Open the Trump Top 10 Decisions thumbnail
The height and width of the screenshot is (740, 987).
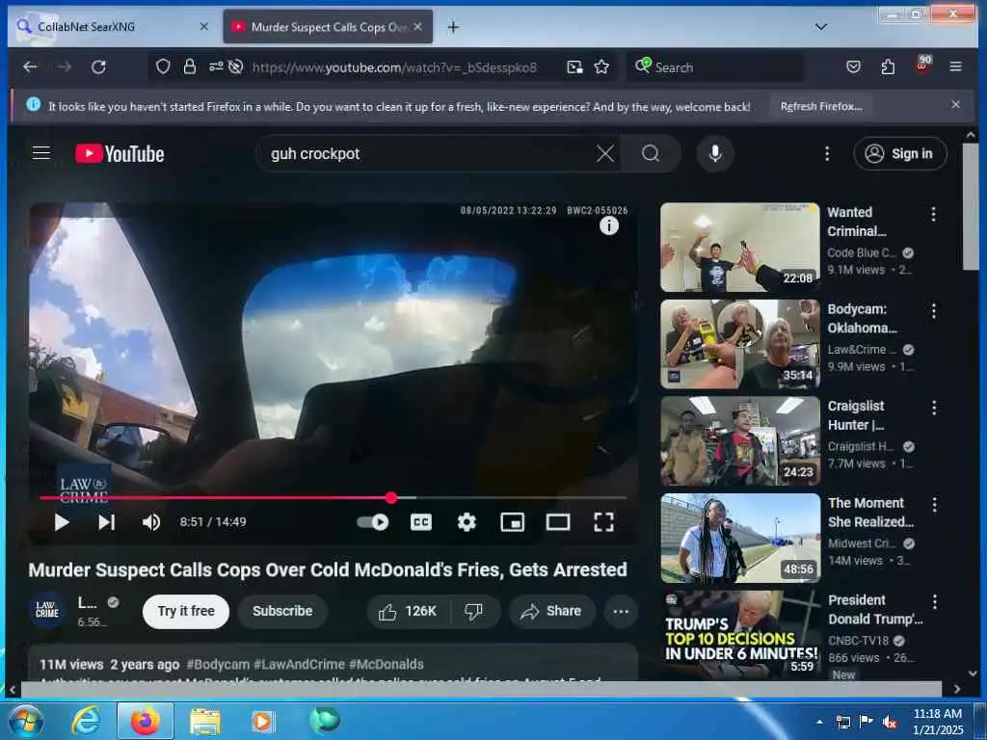click(x=740, y=634)
